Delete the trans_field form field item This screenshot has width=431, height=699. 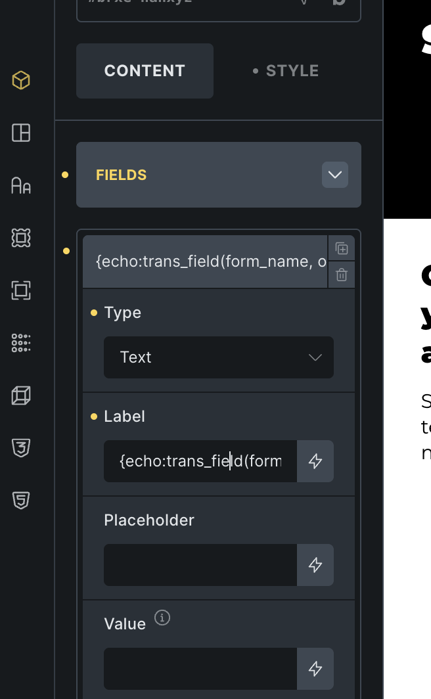pos(341,275)
